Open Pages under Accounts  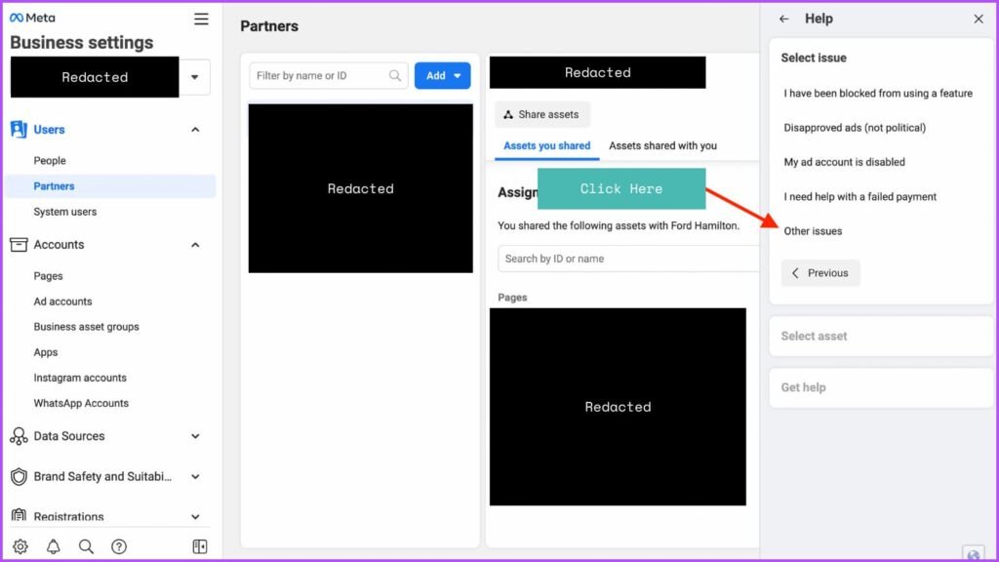(48, 276)
